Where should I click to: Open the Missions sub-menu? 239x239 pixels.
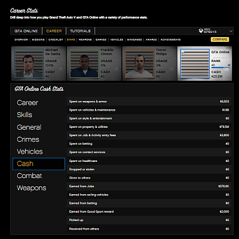click(x=38, y=39)
